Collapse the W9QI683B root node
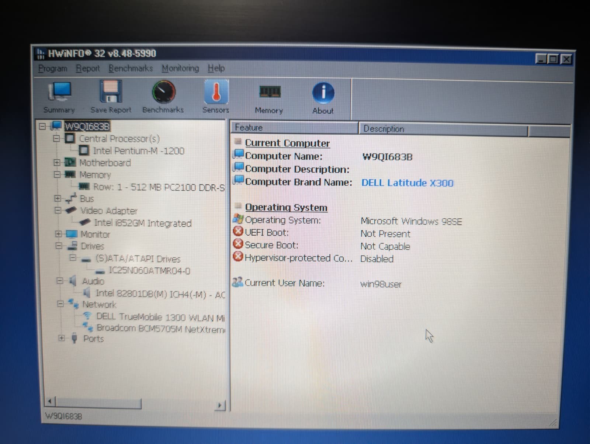Viewport: 590px width, 444px height. (42, 126)
